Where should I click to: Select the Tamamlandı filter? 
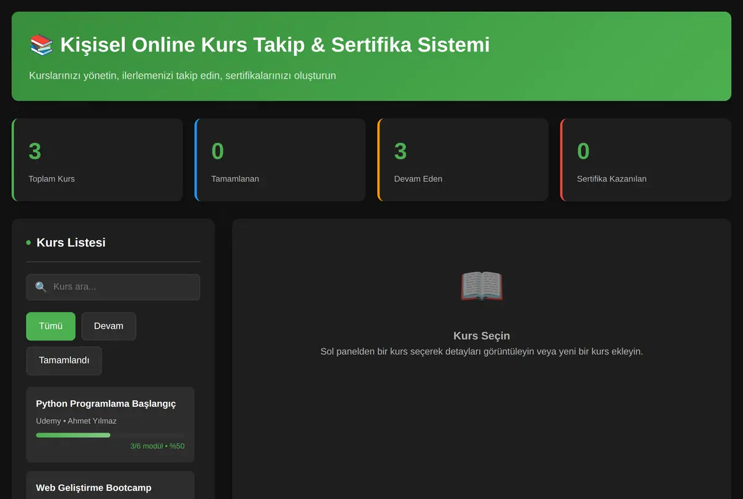[64, 360]
